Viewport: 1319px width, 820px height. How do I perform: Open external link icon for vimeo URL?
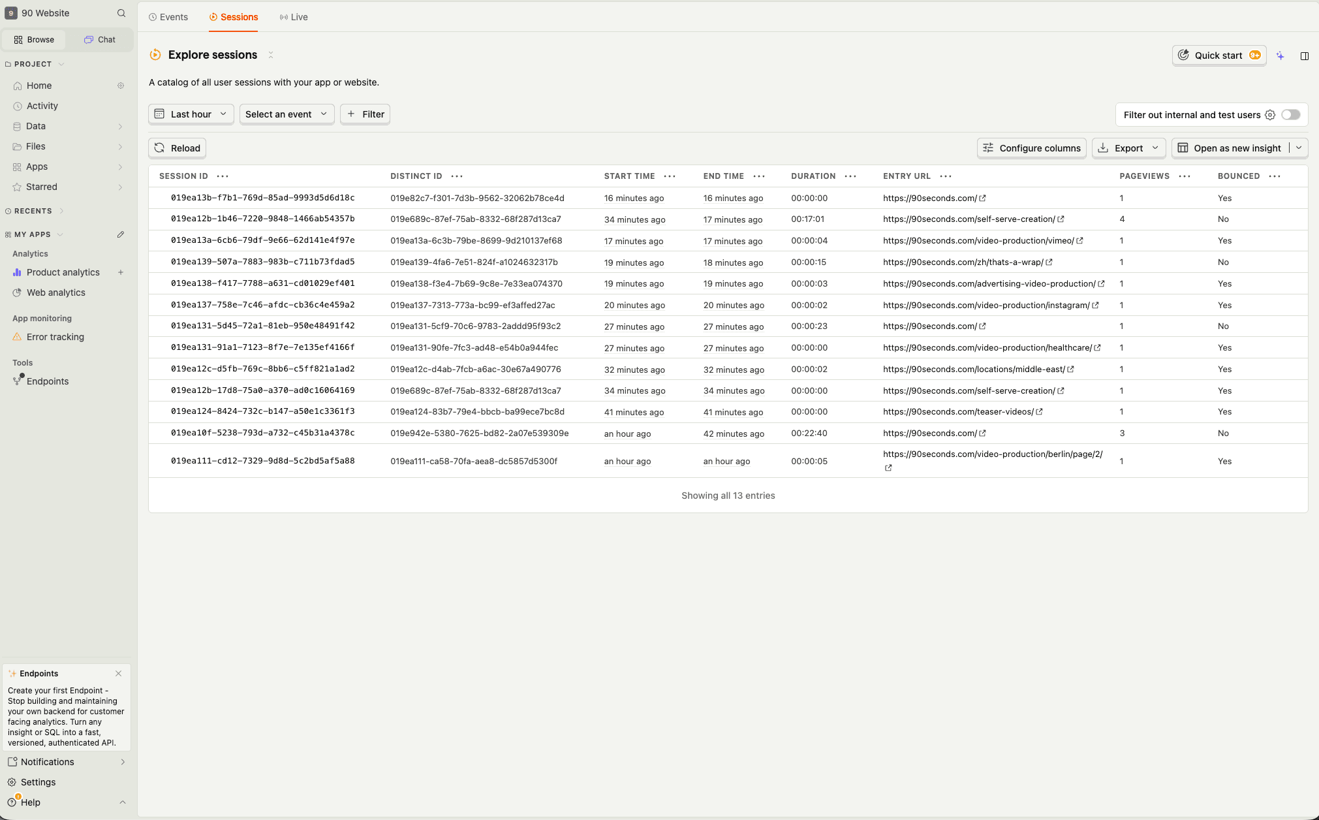tap(1079, 241)
